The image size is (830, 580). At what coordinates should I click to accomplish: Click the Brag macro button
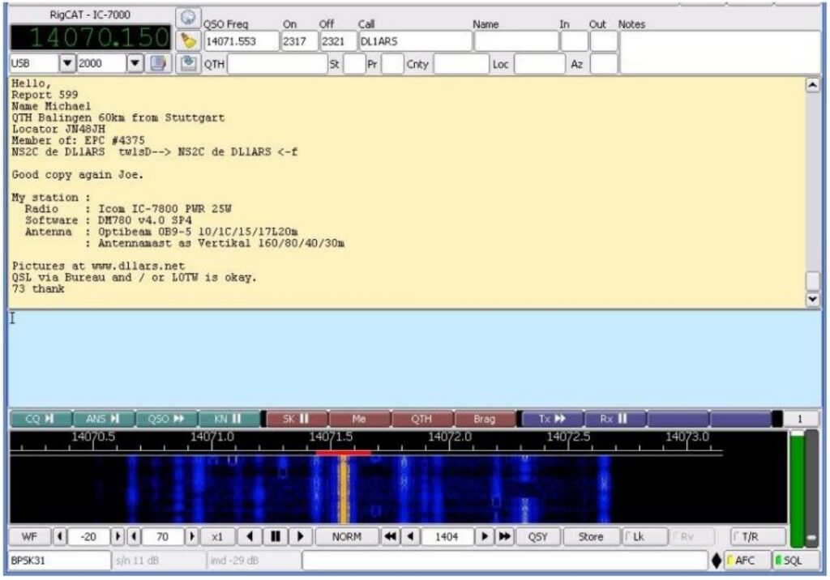tap(485, 419)
